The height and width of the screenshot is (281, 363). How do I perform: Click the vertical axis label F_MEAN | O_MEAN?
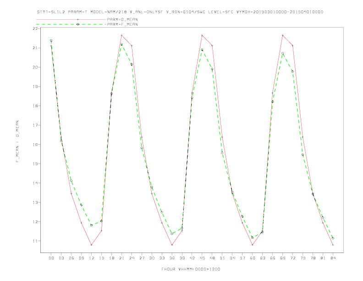[17, 141]
